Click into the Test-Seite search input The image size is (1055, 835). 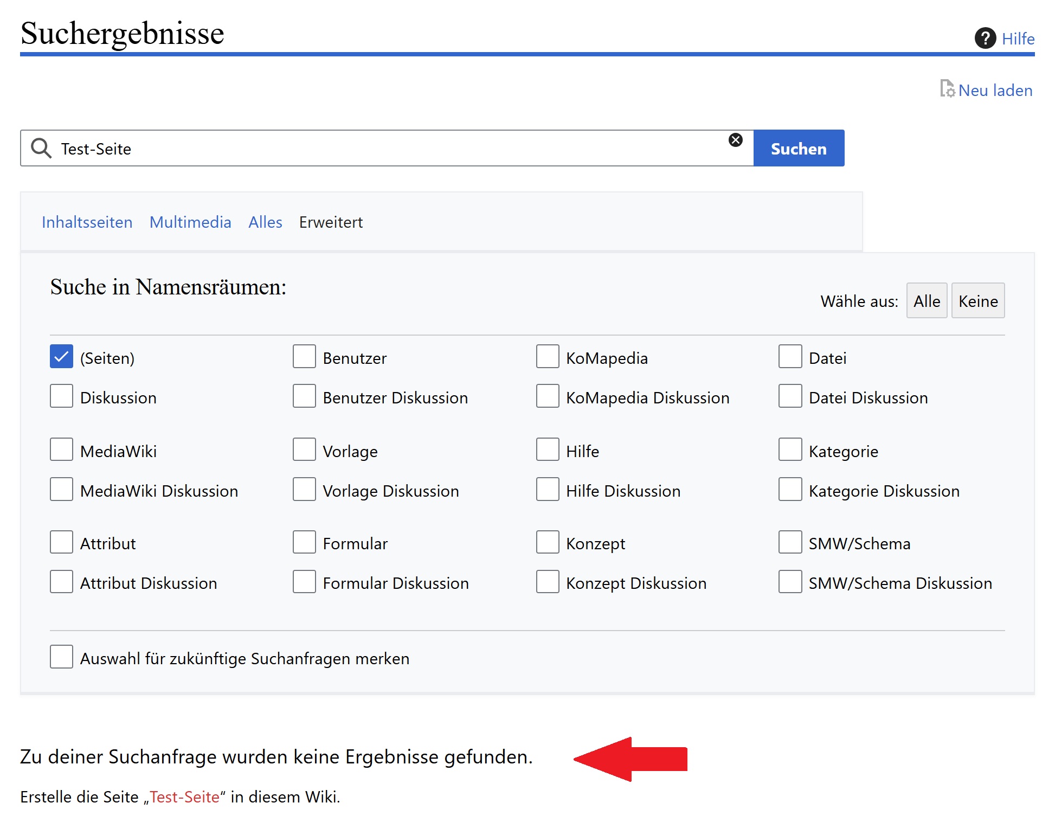[x=379, y=149]
